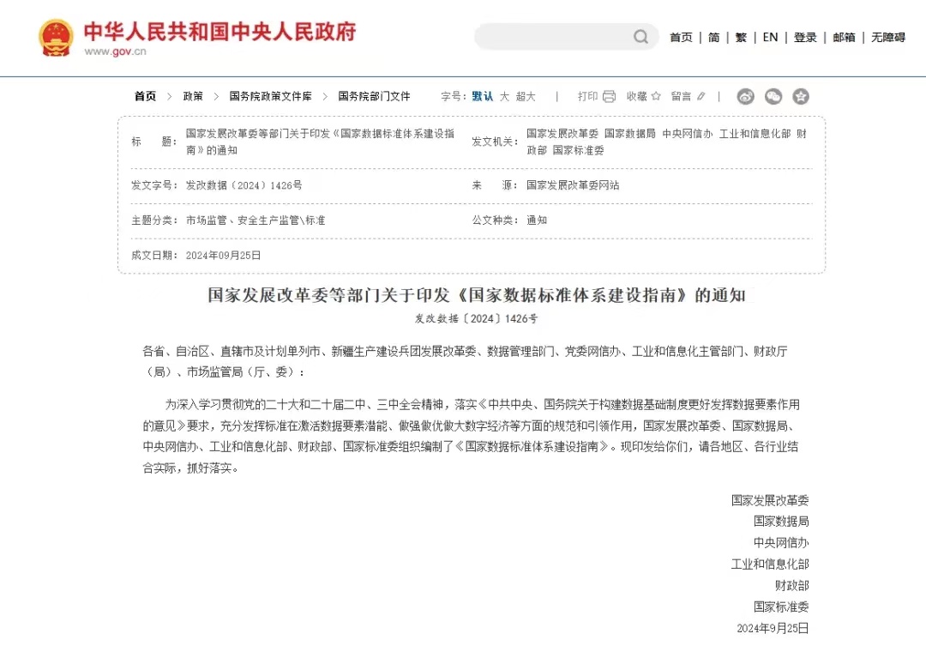This screenshot has height=652, width=926.
Task: Switch to traditional Chinese 繁
Action: pyautogui.click(x=741, y=37)
